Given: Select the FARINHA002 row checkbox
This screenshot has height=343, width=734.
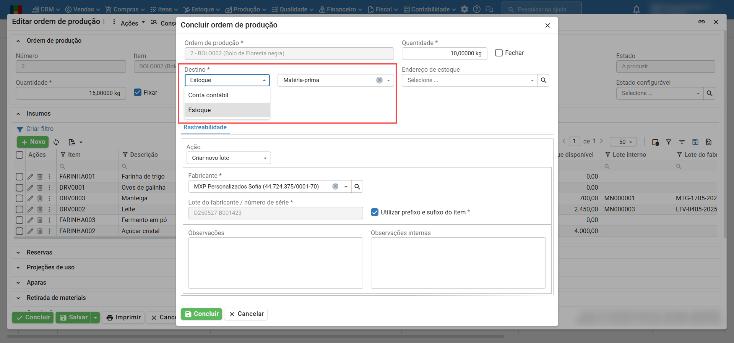Looking at the screenshot, I should (19, 231).
